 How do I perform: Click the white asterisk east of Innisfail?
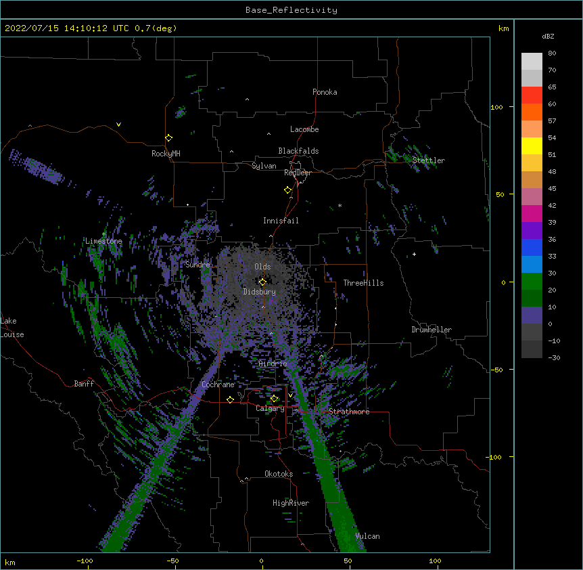click(340, 205)
